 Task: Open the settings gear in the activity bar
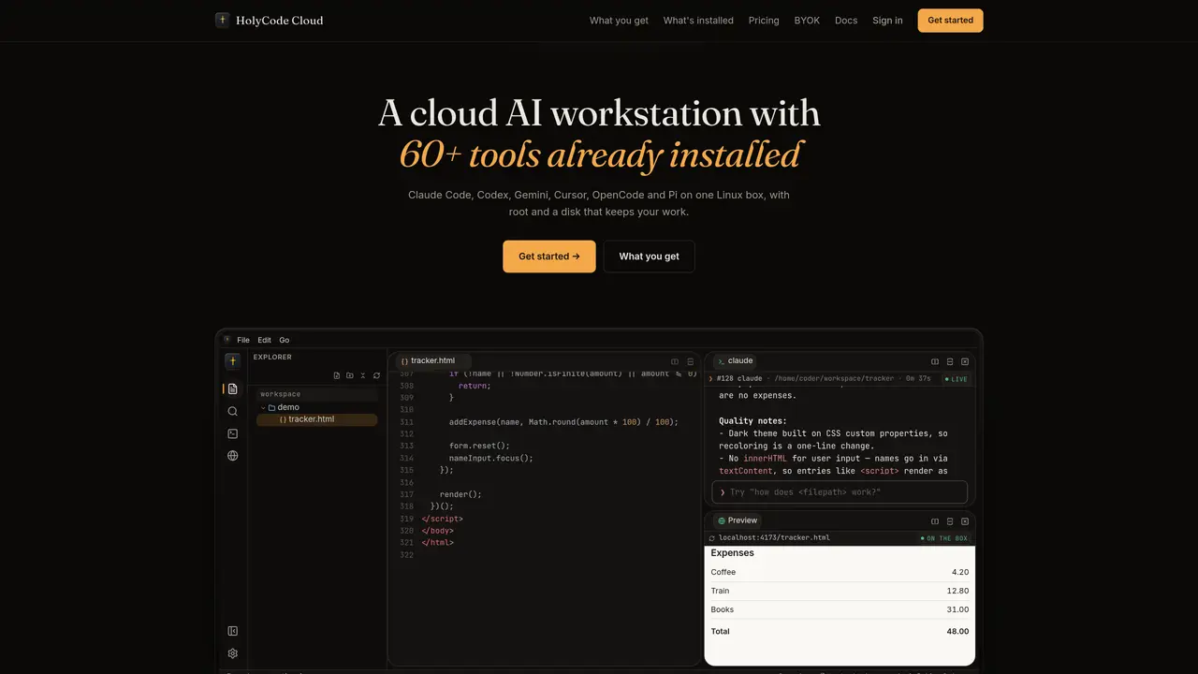(x=232, y=653)
